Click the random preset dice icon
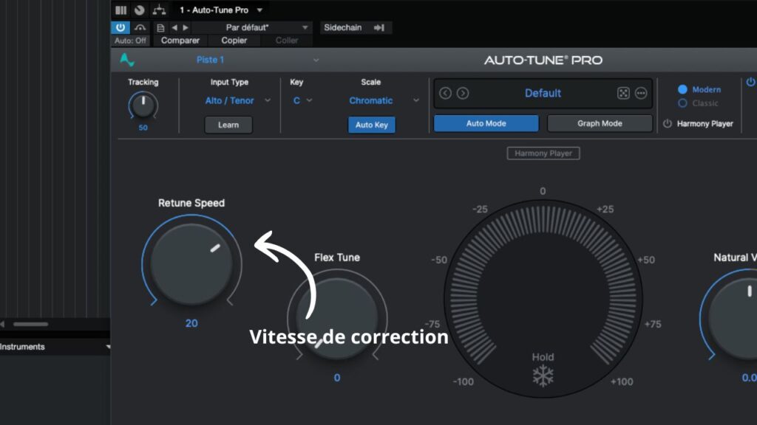The width and height of the screenshot is (757, 425). click(x=623, y=93)
